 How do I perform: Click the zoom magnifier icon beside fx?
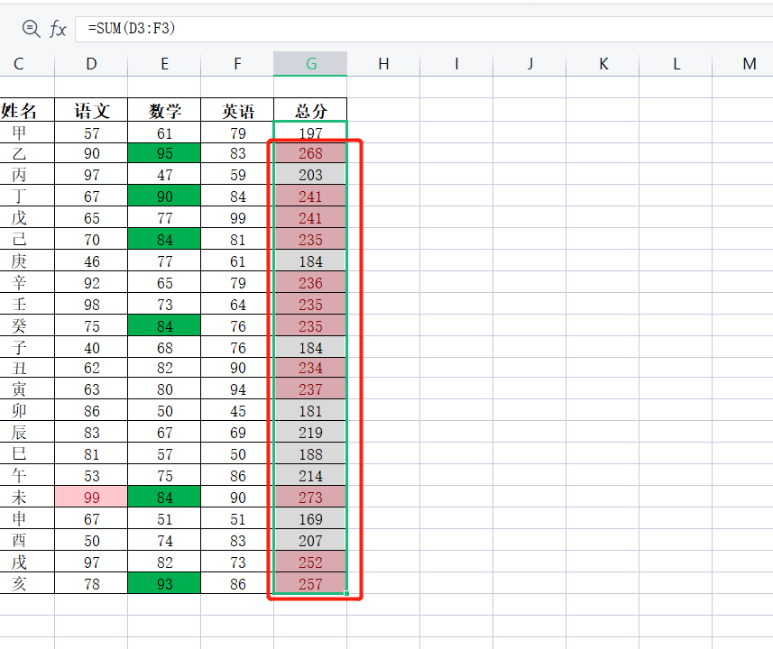coord(31,29)
